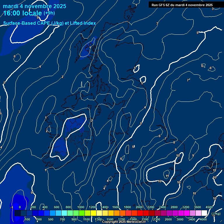Click the cyan legend swatch
This screenshot has height=224, width=224.
(64, 213)
